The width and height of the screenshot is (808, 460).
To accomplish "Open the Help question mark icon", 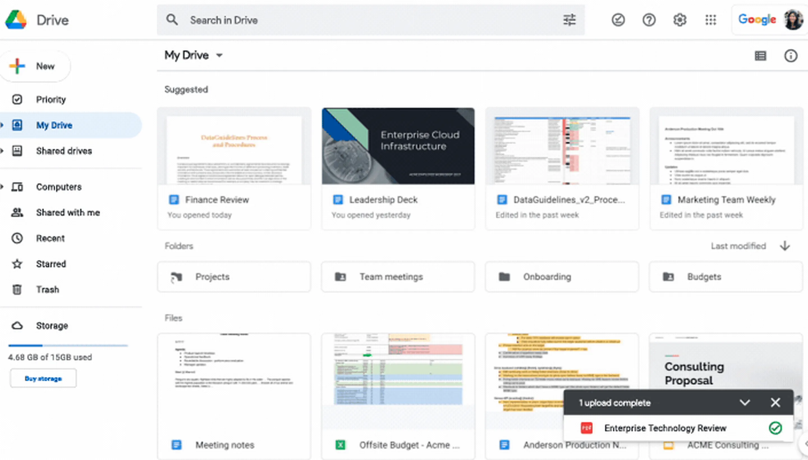I will coord(649,20).
